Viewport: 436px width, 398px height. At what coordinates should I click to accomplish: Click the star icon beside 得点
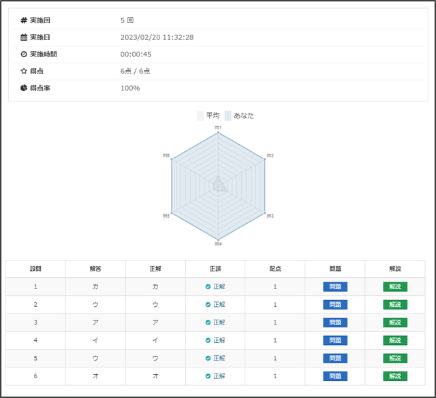tap(24, 71)
